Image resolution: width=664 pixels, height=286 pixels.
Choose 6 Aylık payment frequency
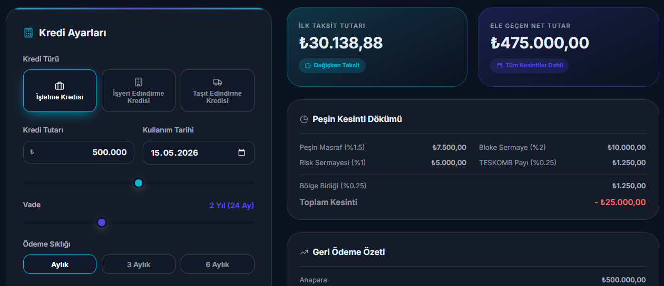(218, 264)
